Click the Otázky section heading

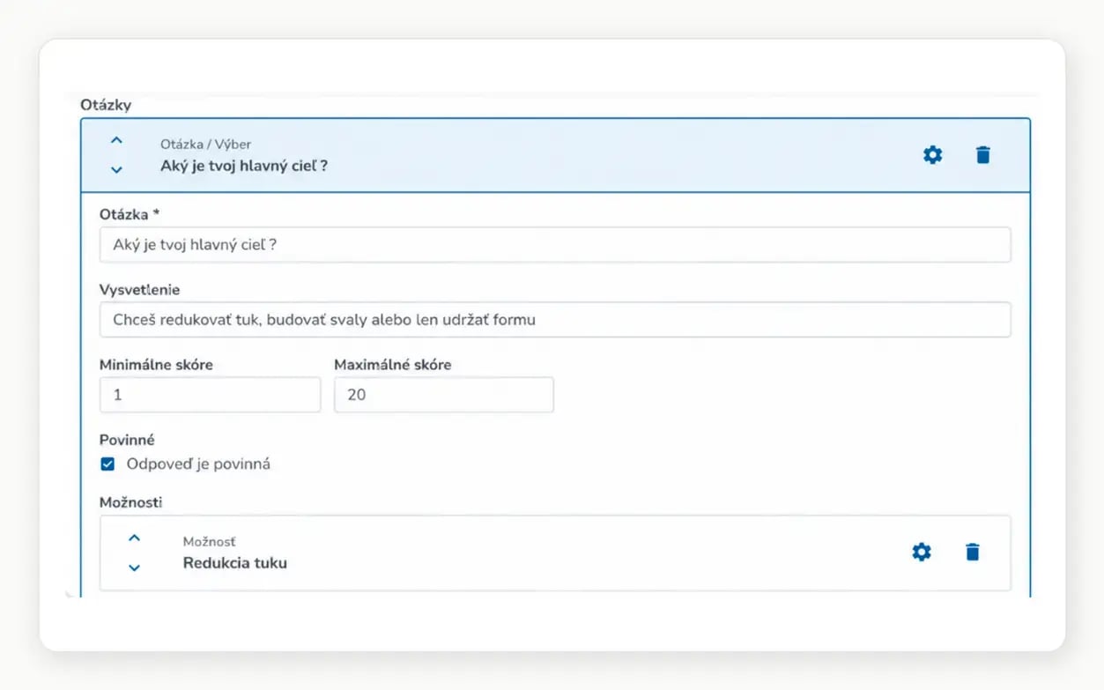106,105
